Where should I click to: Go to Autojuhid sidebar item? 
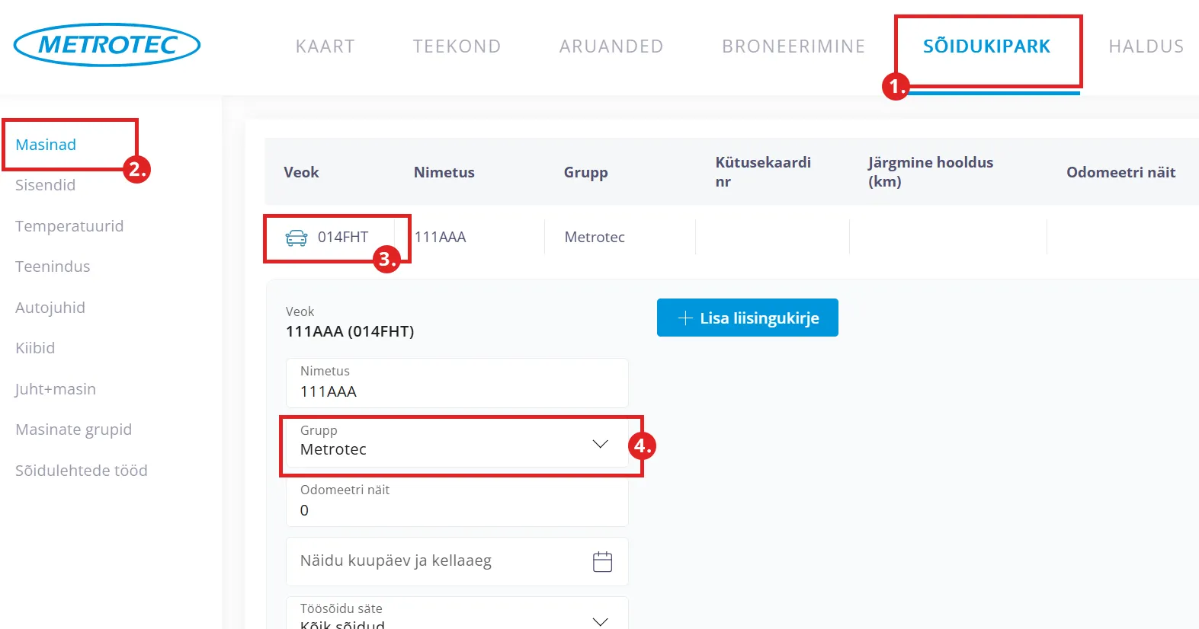(x=50, y=308)
